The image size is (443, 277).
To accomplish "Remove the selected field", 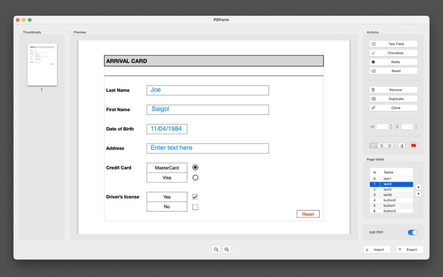I will [x=393, y=90].
